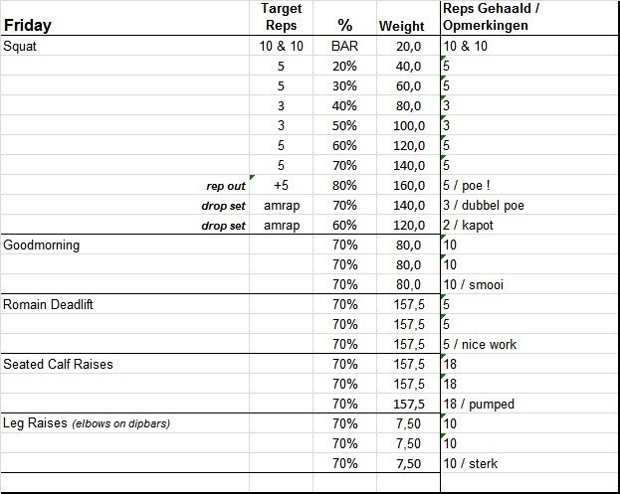Select the Squat exercise cell
620x494 pixels.
(x=23, y=46)
